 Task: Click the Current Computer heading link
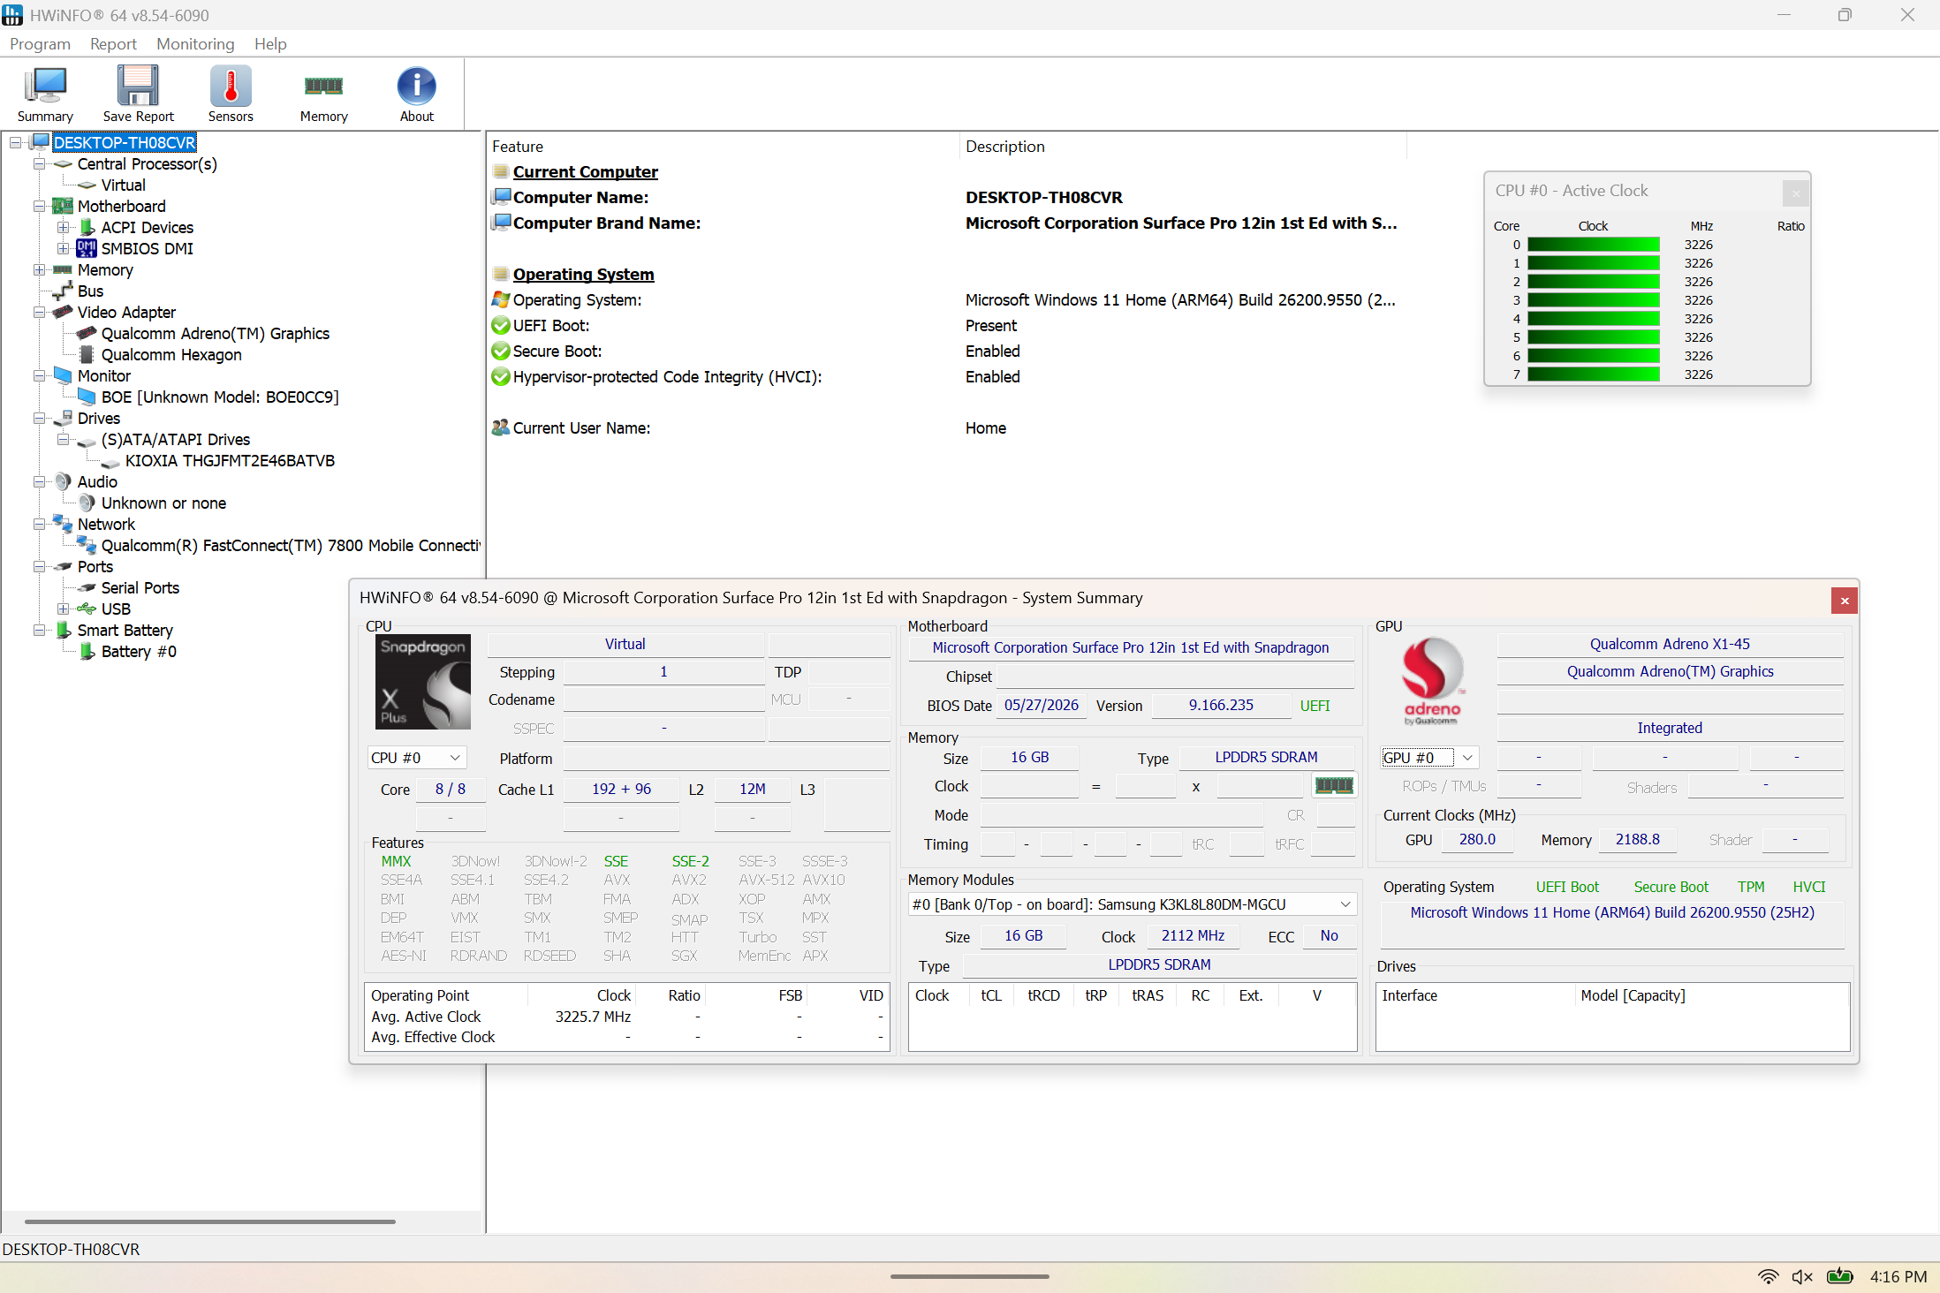pos(585,171)
